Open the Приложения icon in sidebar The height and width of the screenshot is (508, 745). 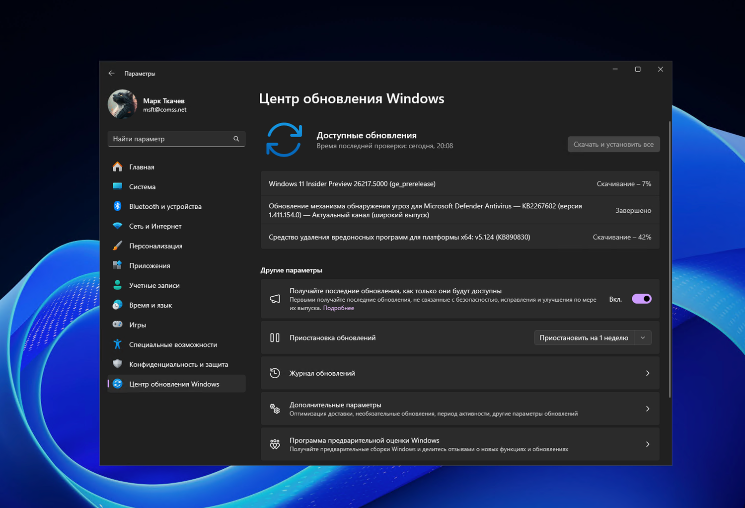tap(117, 265)
